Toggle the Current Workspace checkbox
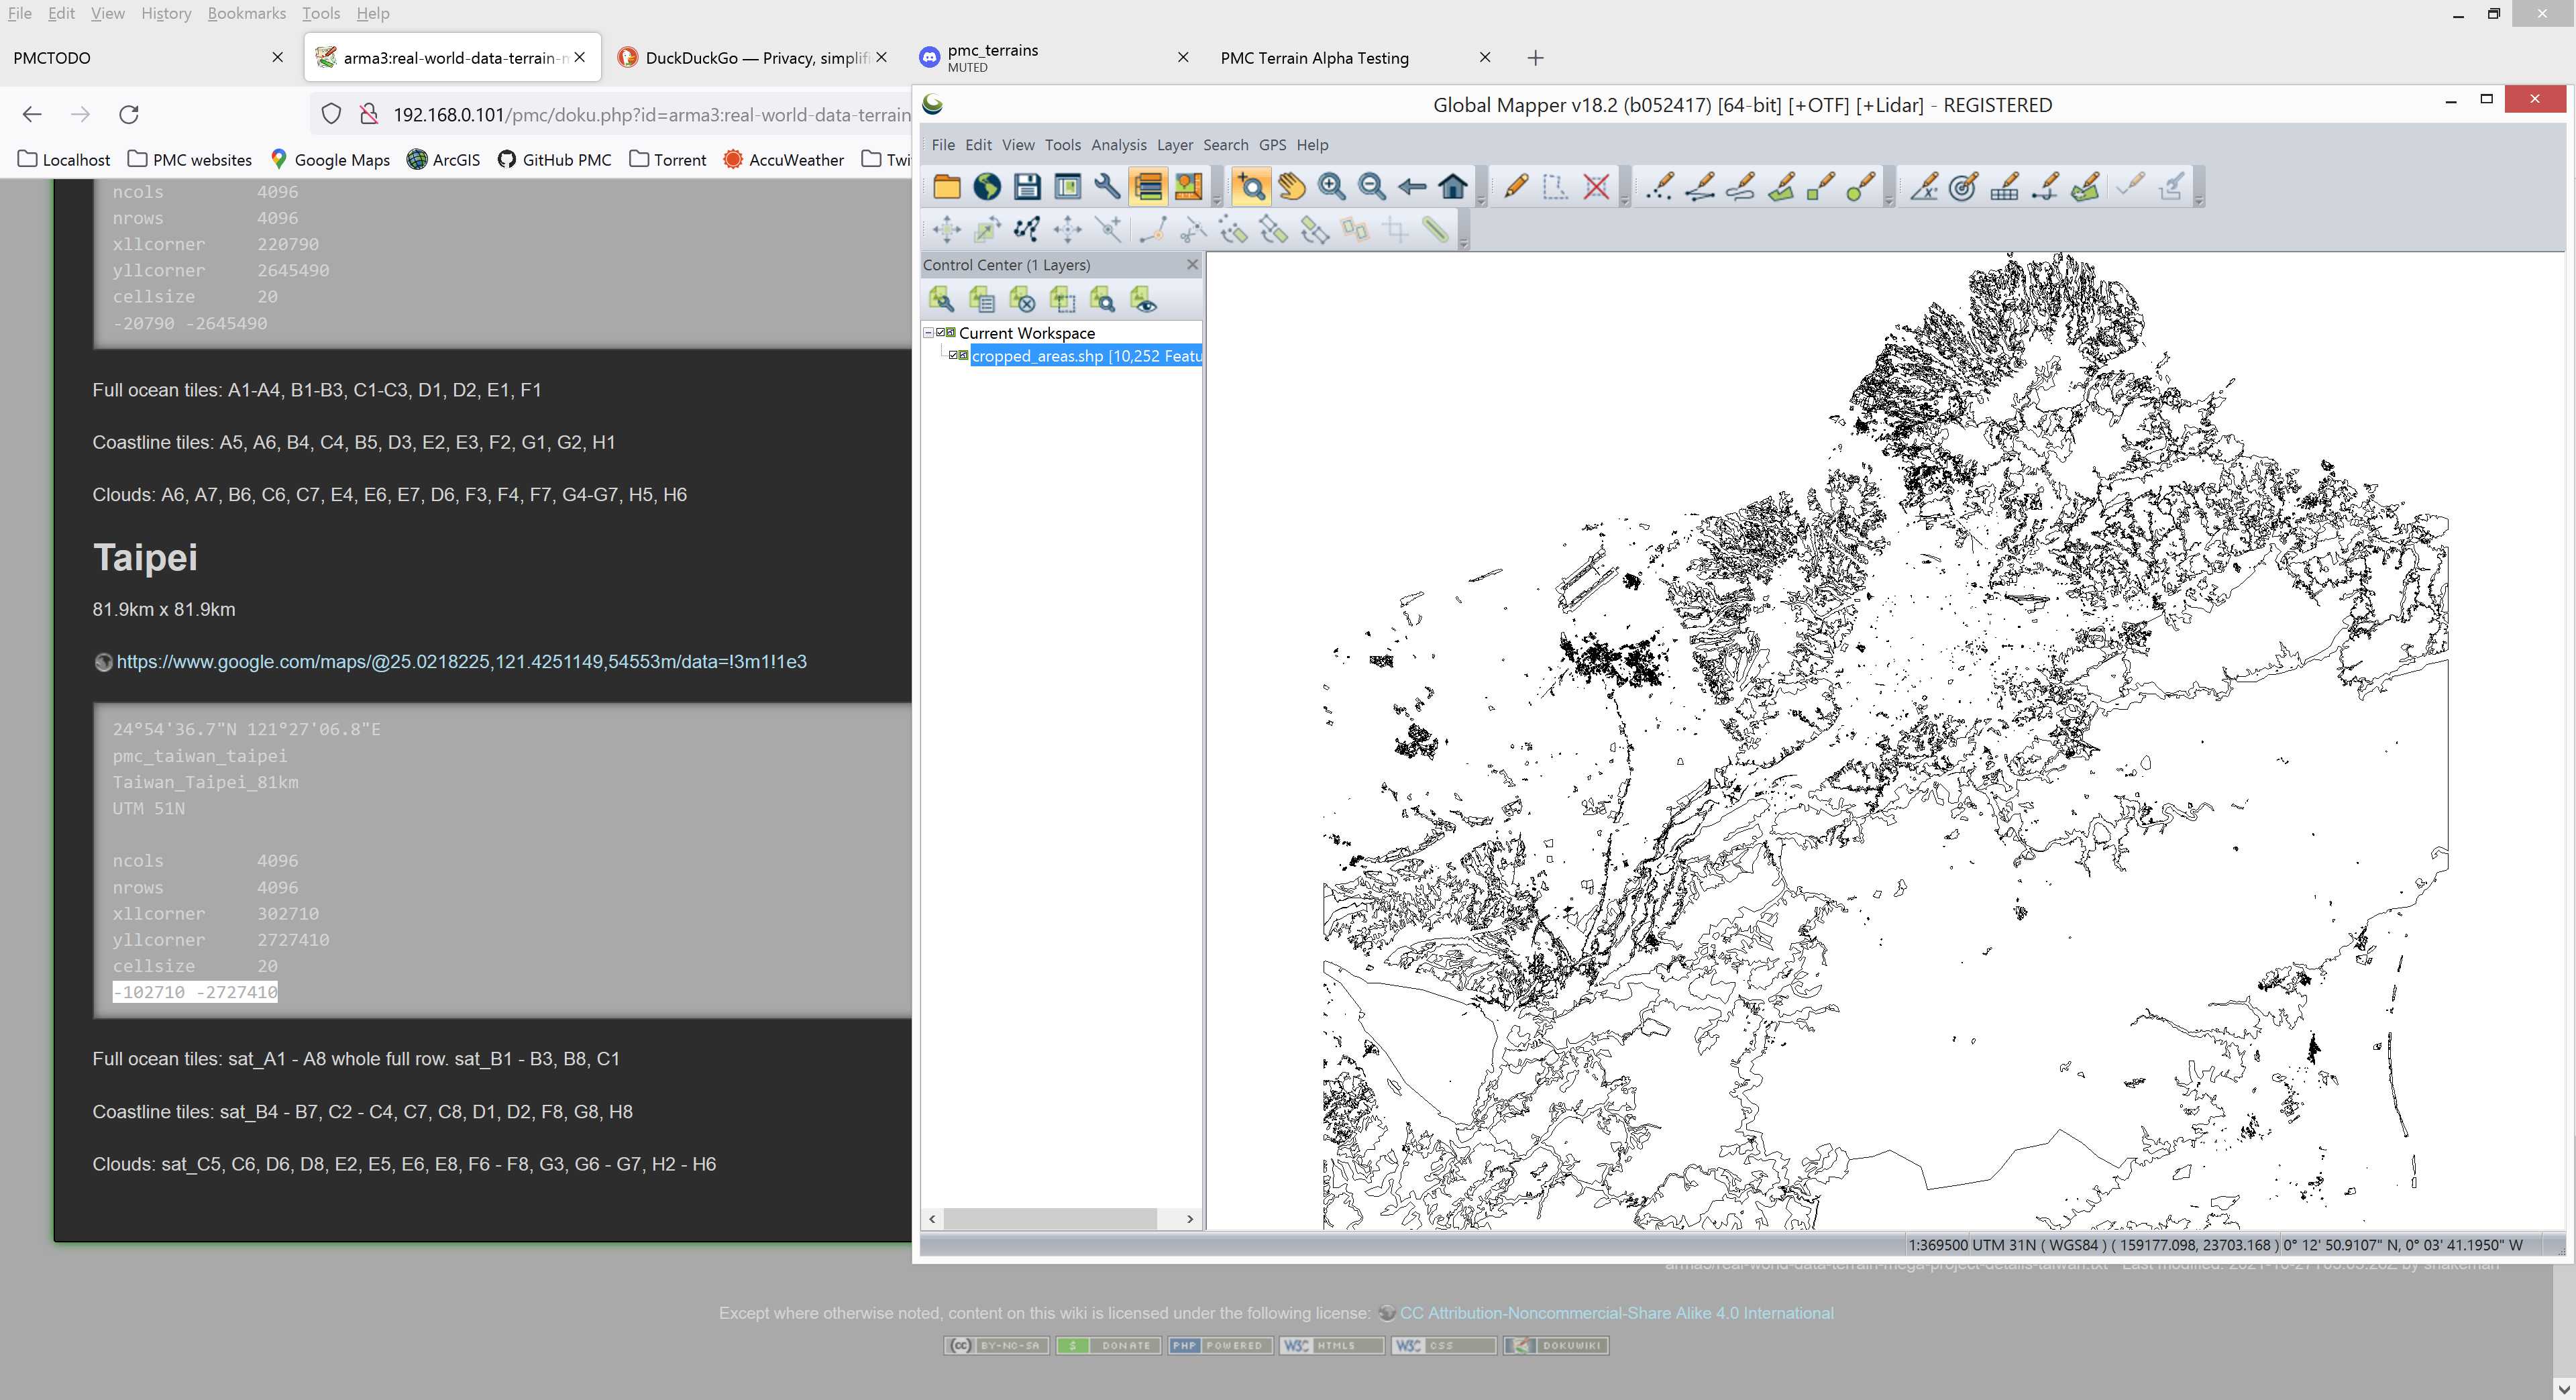This screenshot has height=1400, width=2576. tap(941, 332)
